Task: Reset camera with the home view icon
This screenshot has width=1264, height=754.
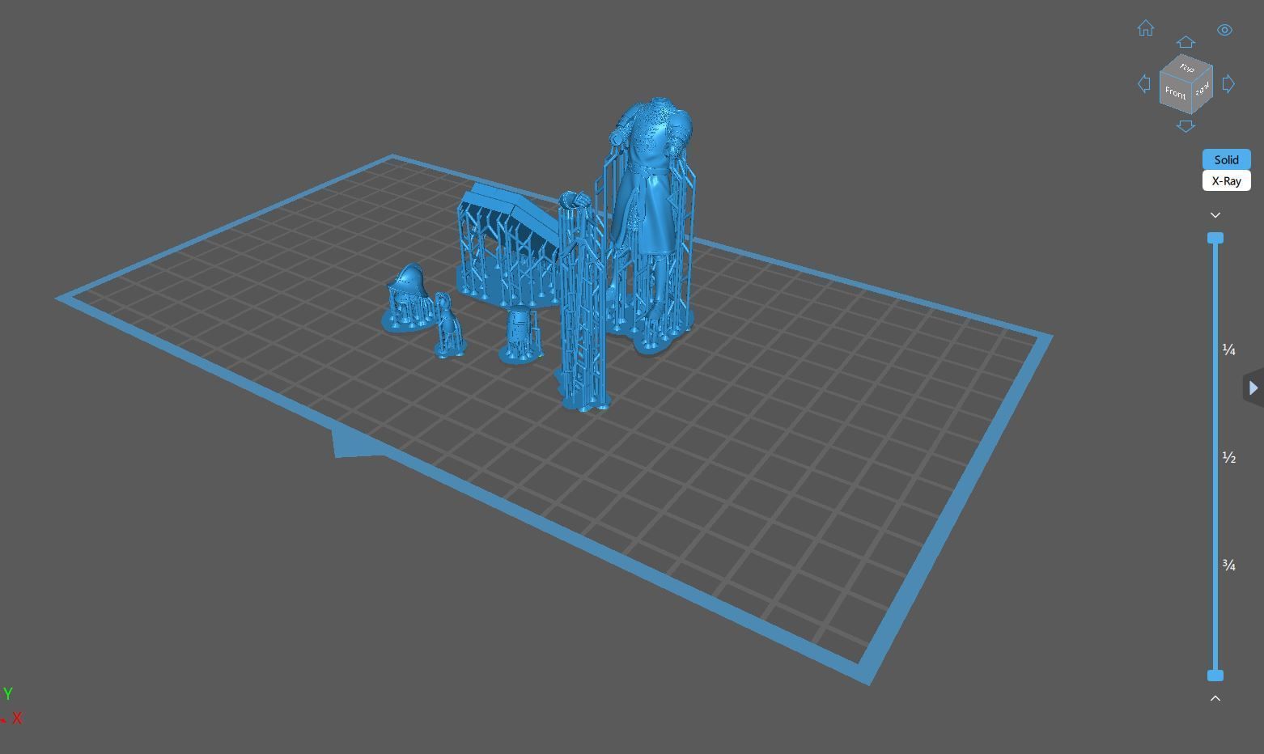Action: 1145,28
